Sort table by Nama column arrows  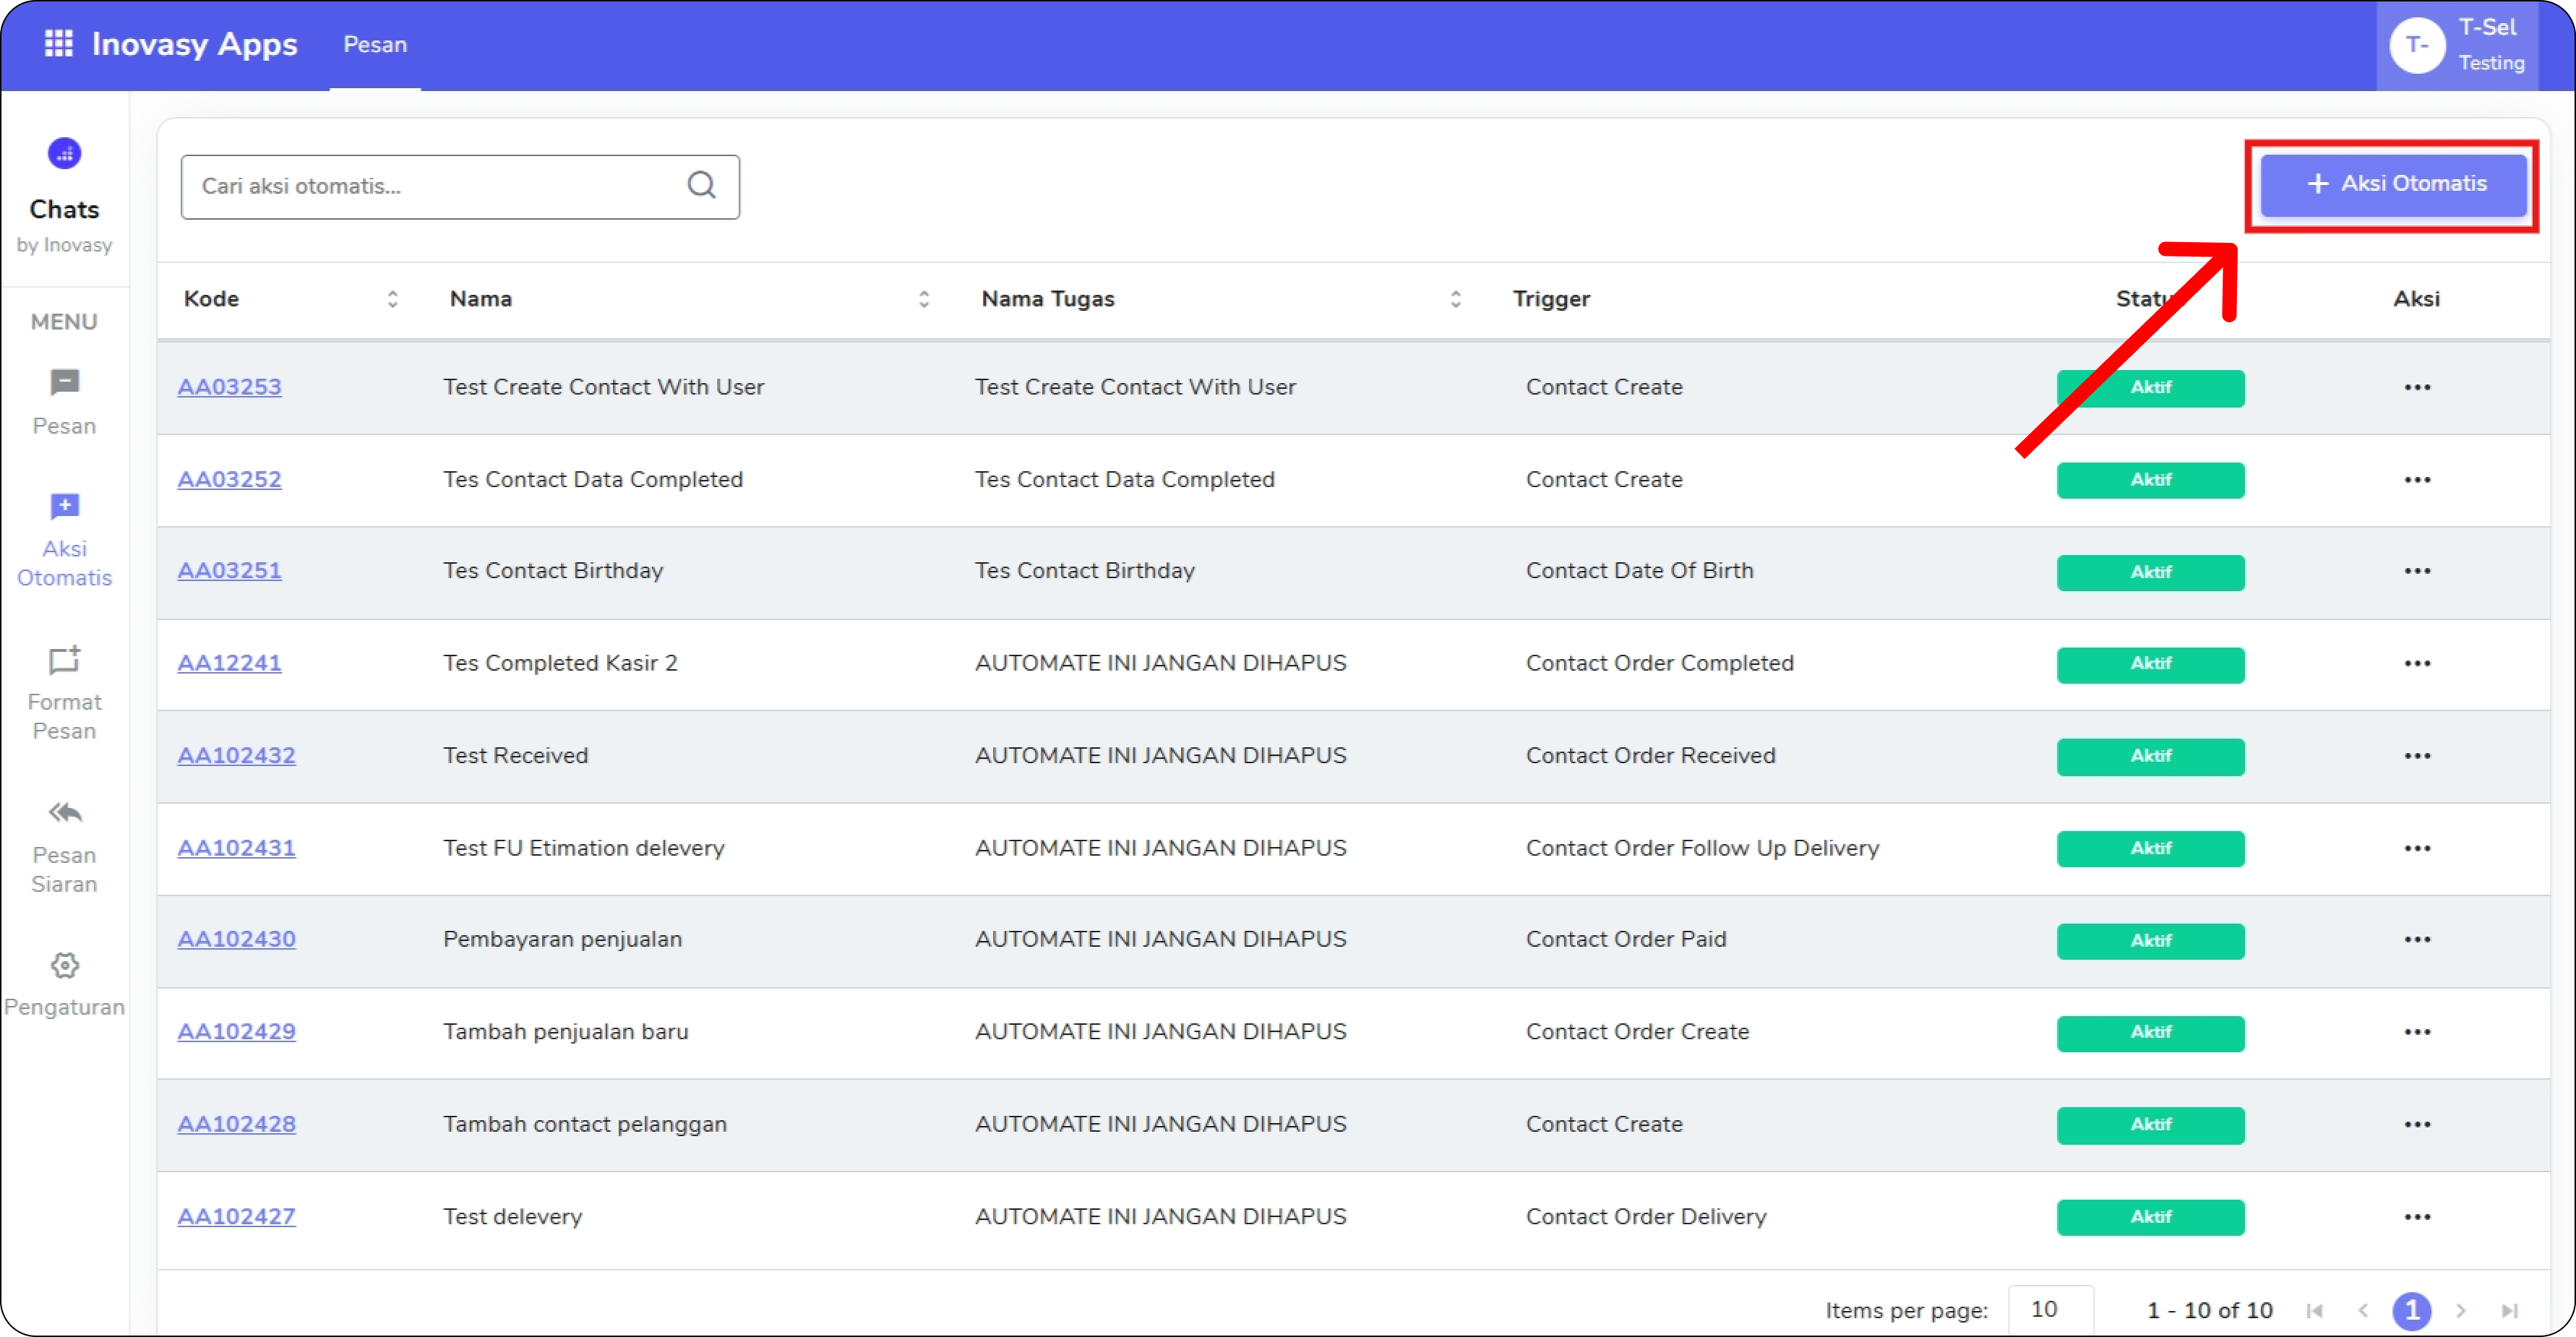(x=923, y=299)
